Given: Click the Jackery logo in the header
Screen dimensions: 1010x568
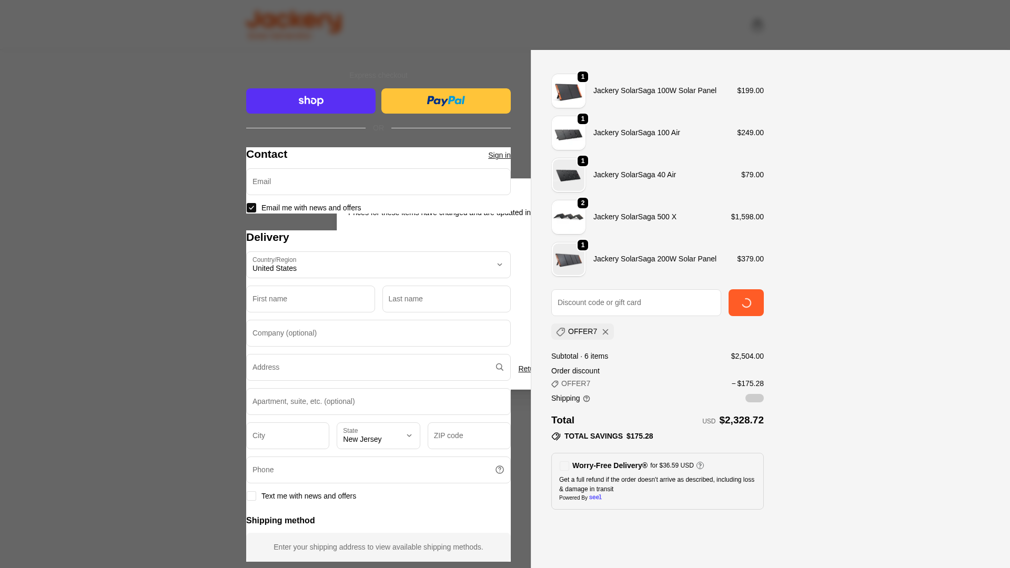Looking at the screenshot, I should coord(294,25).
